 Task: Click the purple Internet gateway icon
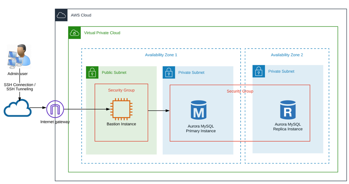pos(55,109)
